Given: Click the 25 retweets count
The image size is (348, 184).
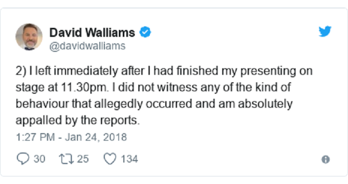Looking at the screenshot, I should click(83, 159).
